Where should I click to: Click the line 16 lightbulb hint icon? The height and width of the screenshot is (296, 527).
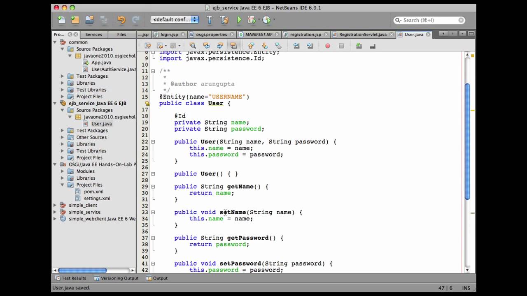tap(147, 104)
